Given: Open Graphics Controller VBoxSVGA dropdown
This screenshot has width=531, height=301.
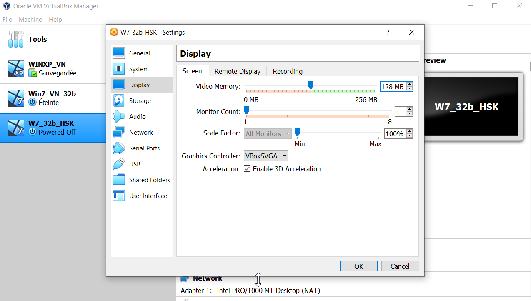Looking at the screenshot, I should (x=266, y=156).
